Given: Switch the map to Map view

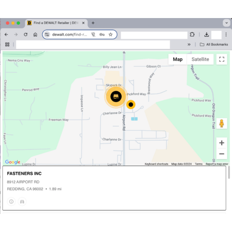Looking at the screenshot, I should click(178, 59).
